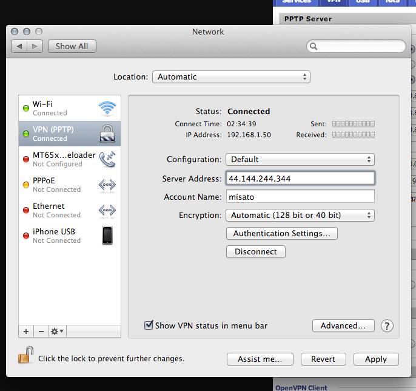The width and height of the screenshot is (416, 391).
Task: Click Show All button
Action: (x=72, y=46)
